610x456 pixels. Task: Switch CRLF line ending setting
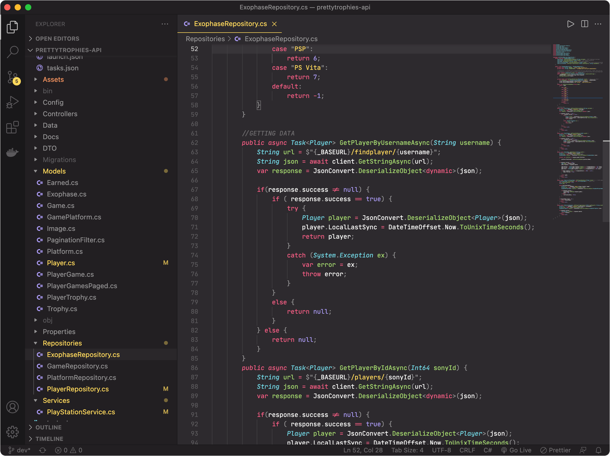[x=467, y=450]
